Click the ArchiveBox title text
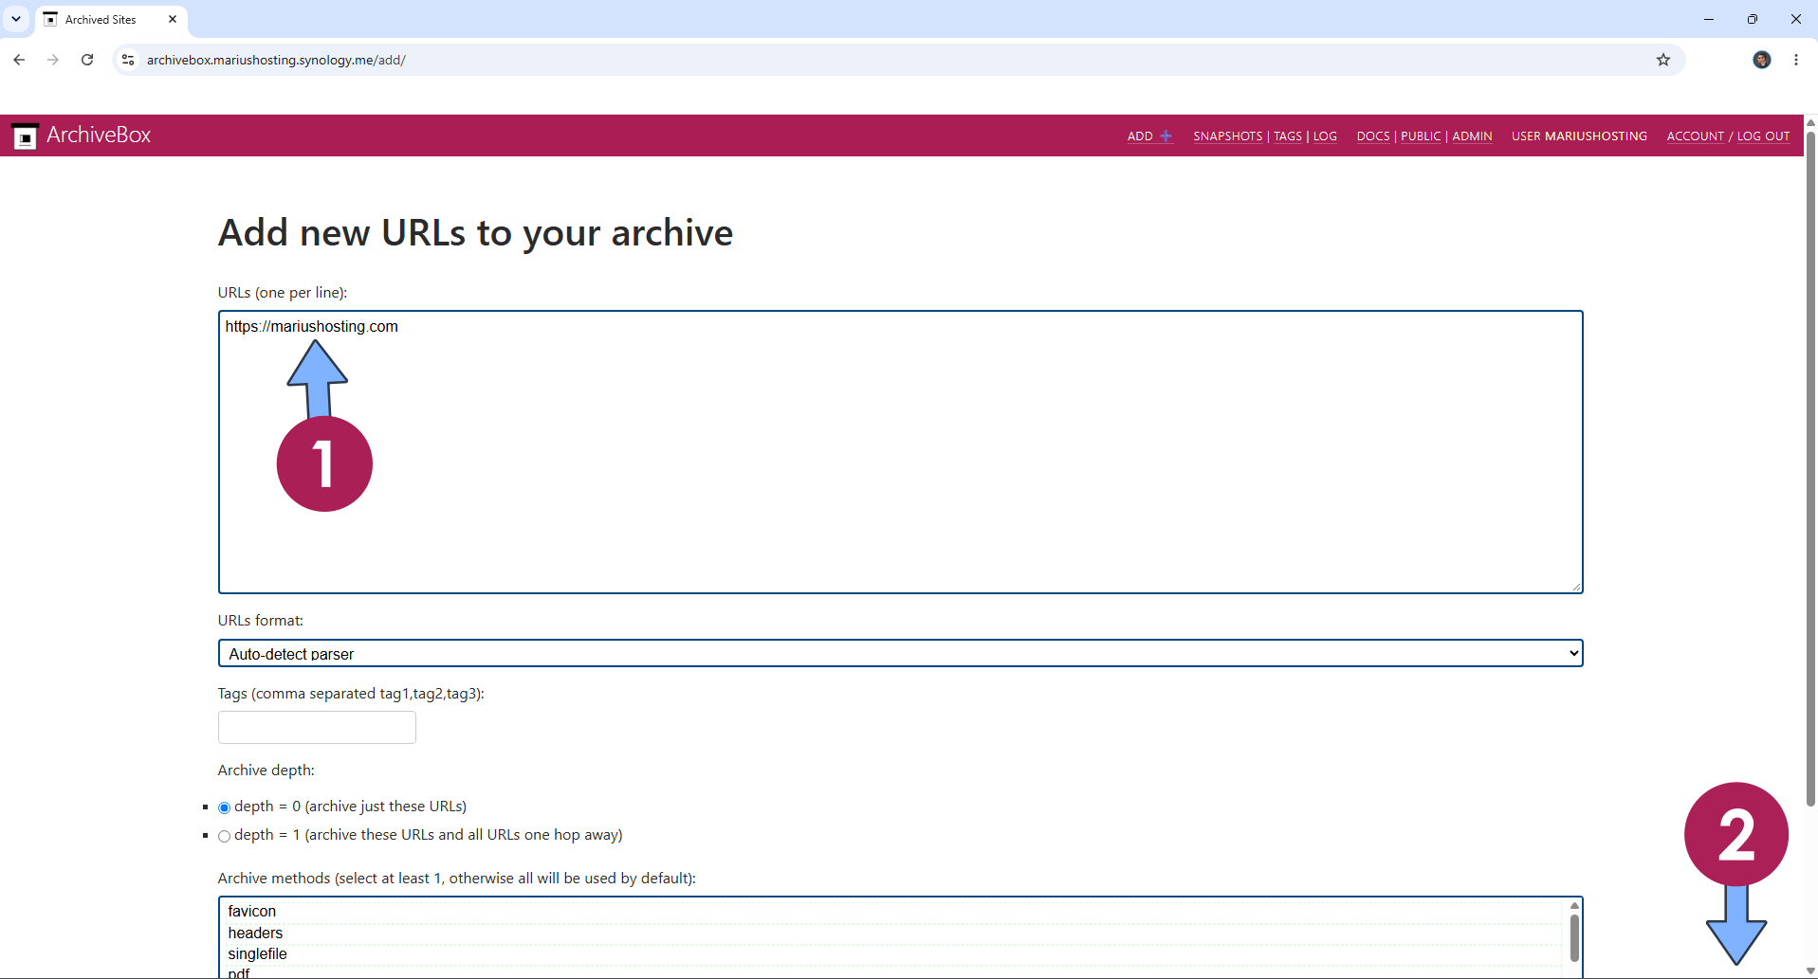 [x=99, y=136]
